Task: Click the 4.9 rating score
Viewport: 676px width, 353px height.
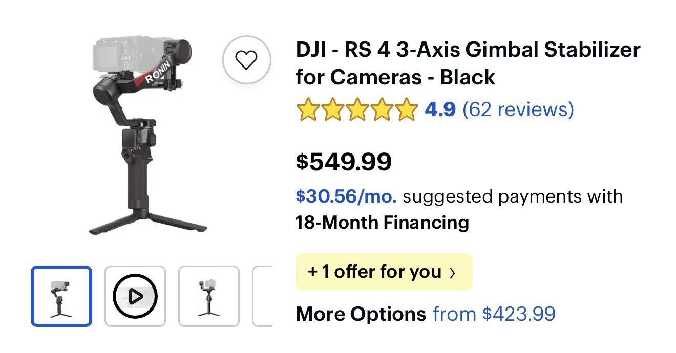Action: tap(441, 109)
